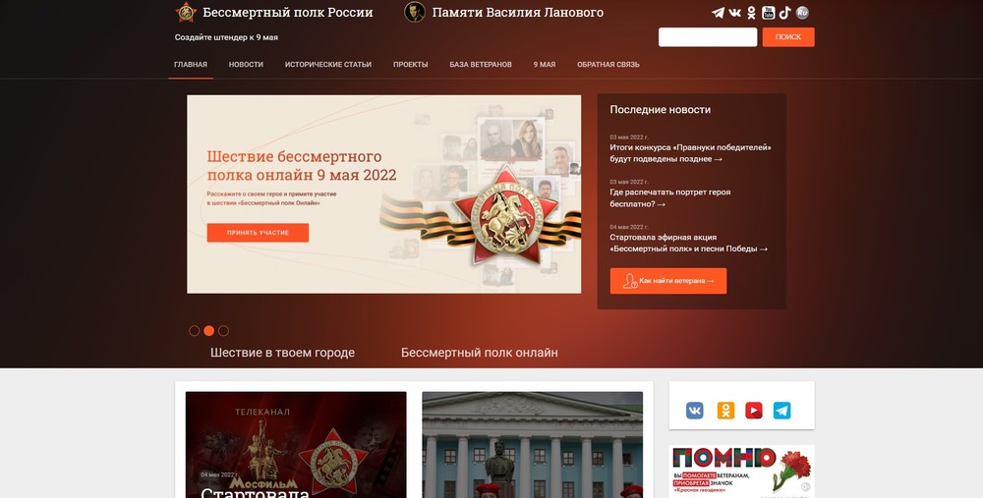Open the Rutube icon in the header
The width and height of the screenshot is (983, 498).
[802, 13]
